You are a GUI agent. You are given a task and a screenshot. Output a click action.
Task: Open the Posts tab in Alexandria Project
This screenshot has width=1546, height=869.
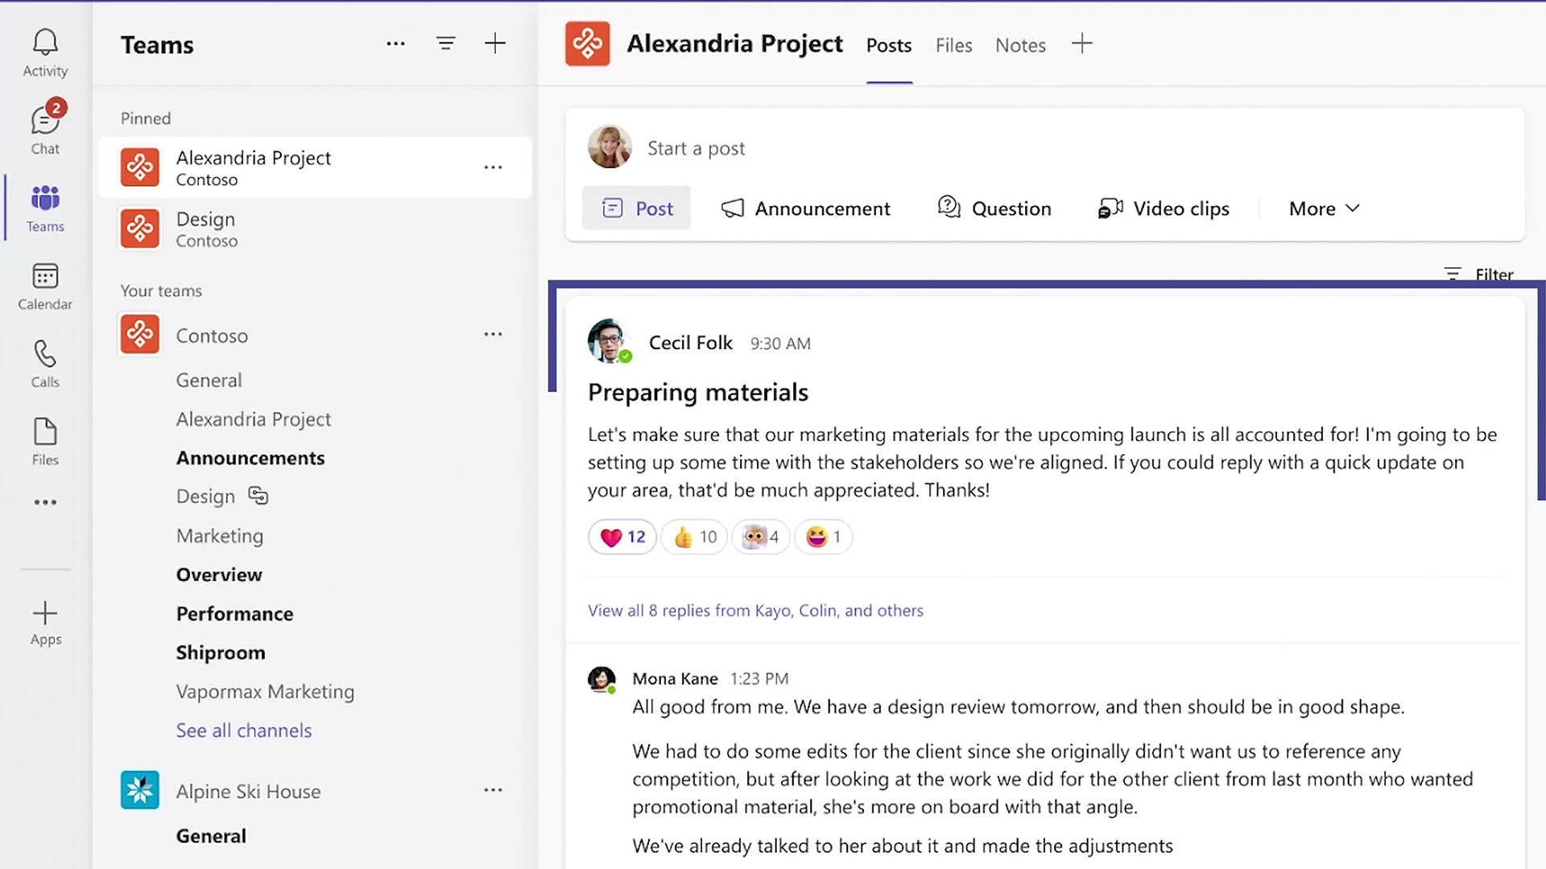point(889,44)
